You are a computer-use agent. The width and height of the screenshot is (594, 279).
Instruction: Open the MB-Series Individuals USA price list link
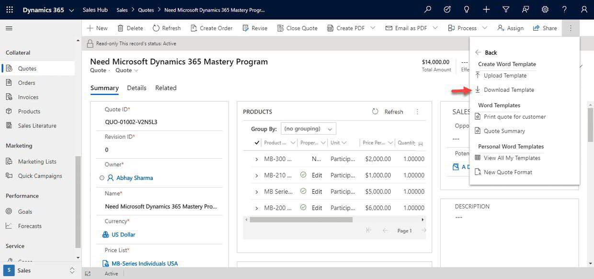click(x=145, y=263)
